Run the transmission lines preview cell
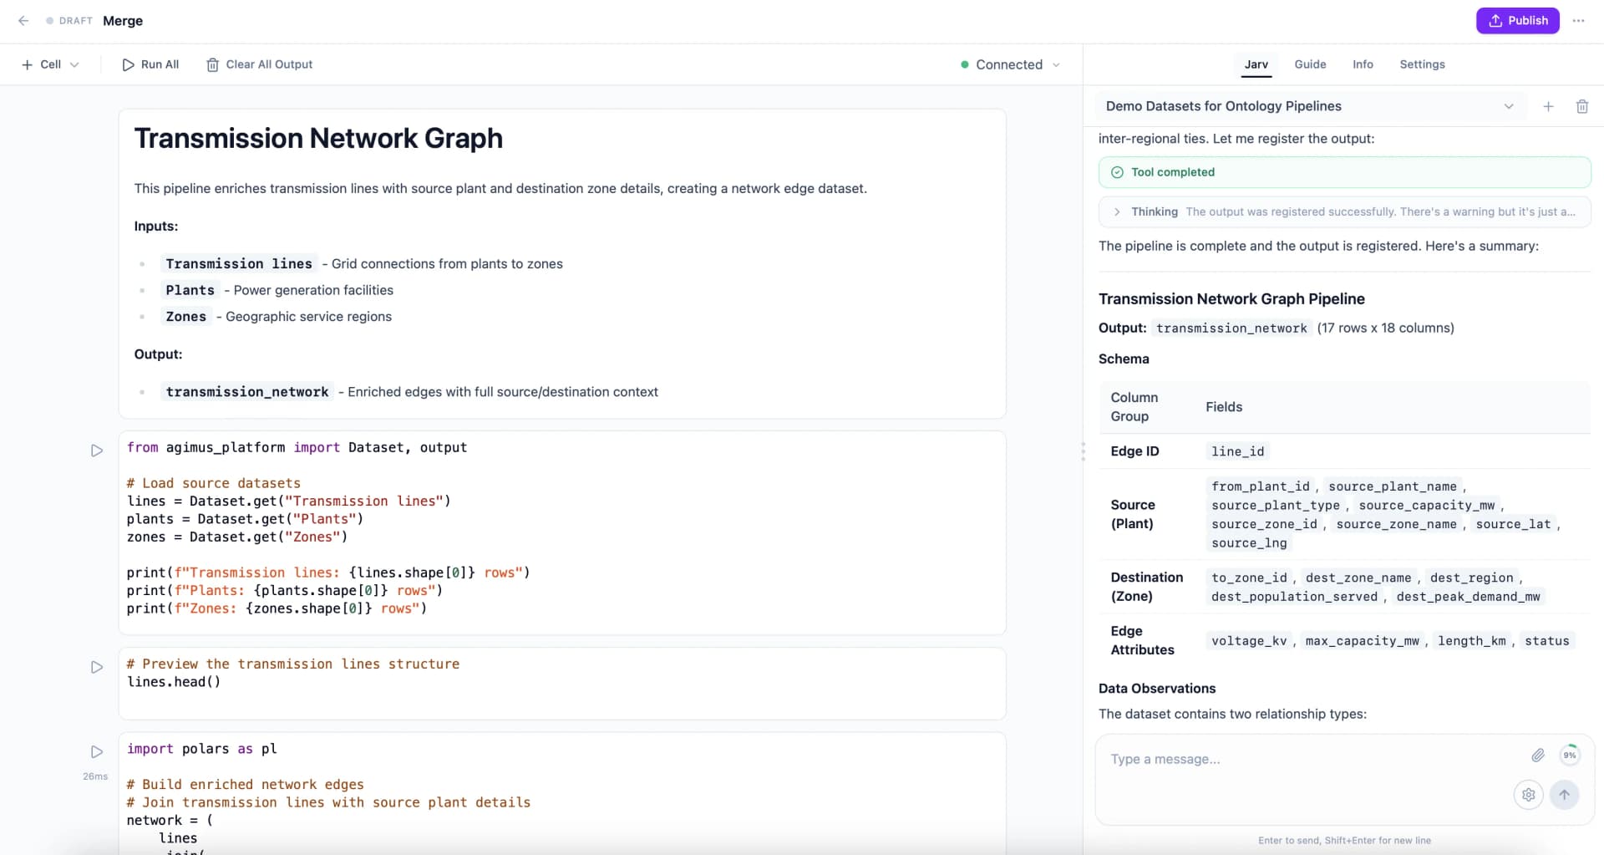Viewport: 1604px width, 855px height. pos(96,667)
